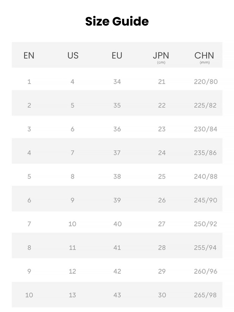Click the 250/92 CHN size cell
234x312 pixels.
[206, 224]
